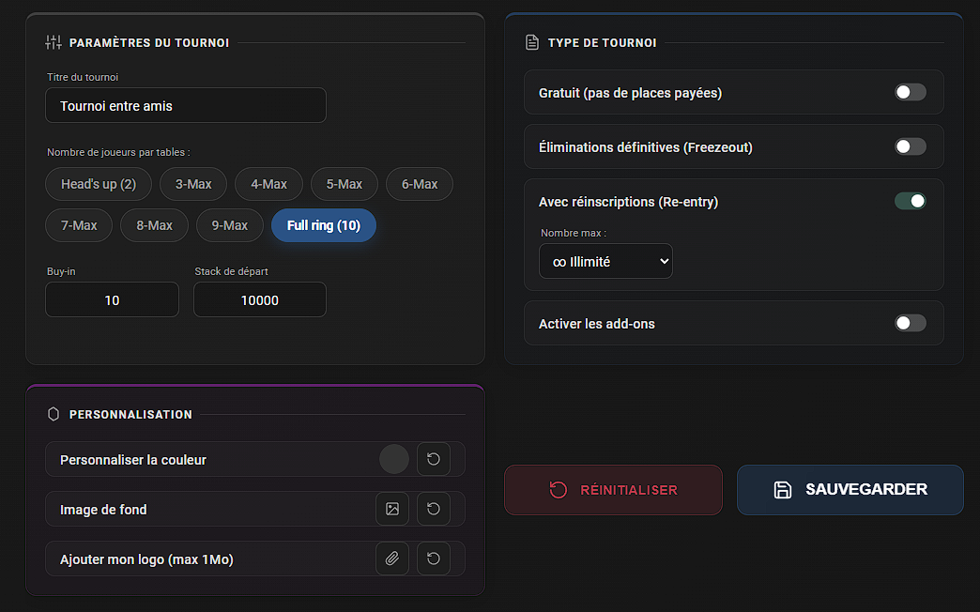Toggle Activer les add-ons on

coord(910,323)
